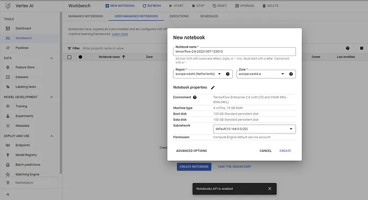Click the help icon above the table
This screenshot has width=368, height=200.
pyautogui.click(x=347, y=48)
